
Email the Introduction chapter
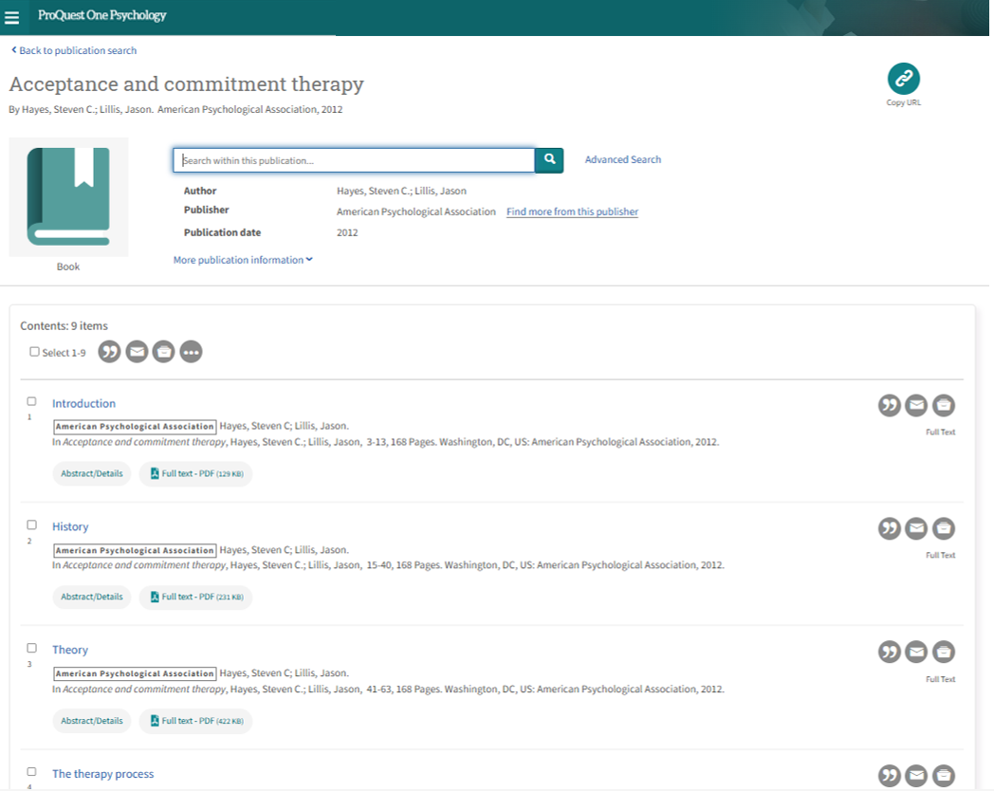coord(916,405)
